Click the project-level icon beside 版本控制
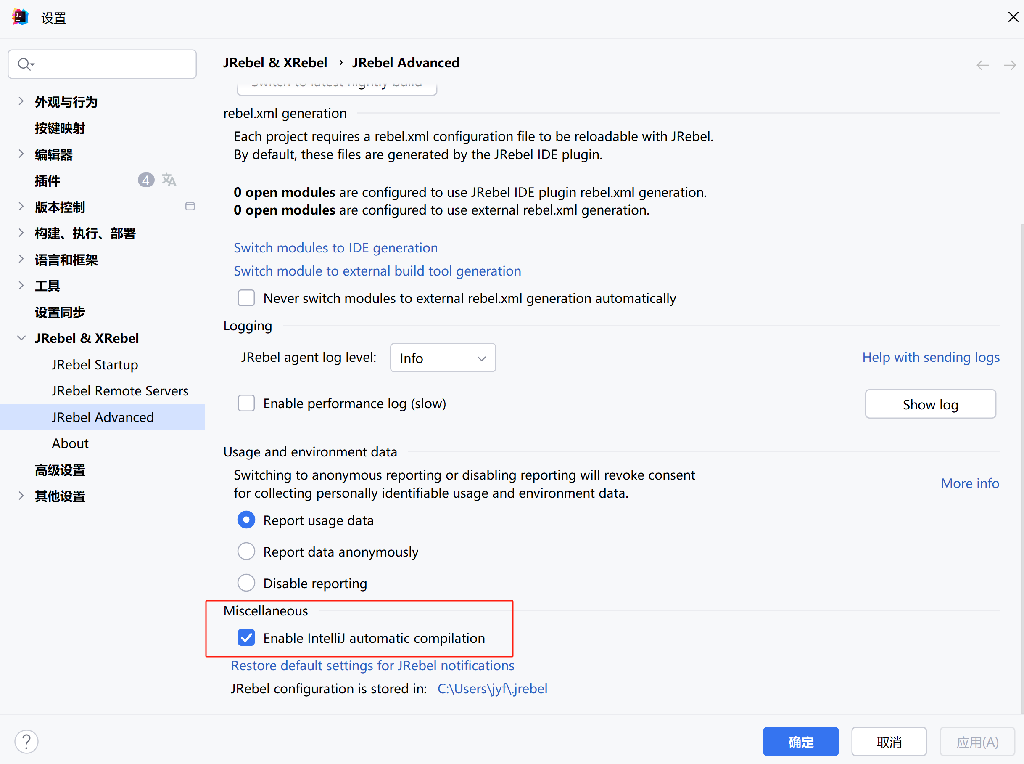1024x764 pixels. click(x=190, y=206)
